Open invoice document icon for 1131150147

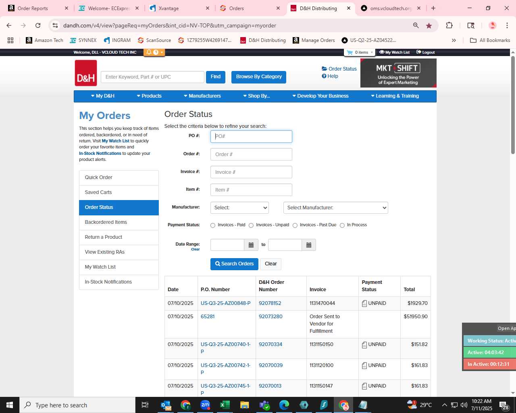coord(364,386)
